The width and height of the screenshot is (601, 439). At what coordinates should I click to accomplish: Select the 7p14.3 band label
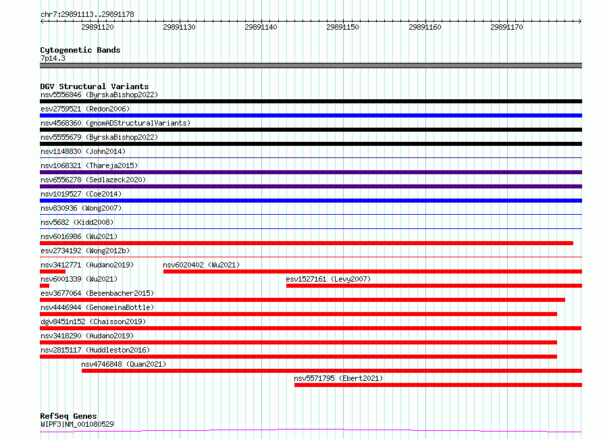coord(53,58)
